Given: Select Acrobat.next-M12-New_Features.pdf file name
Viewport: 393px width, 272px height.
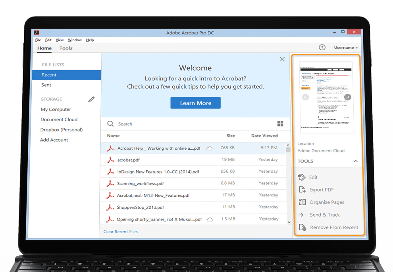Looking at the screenshot, I should [x=153, y=196].
